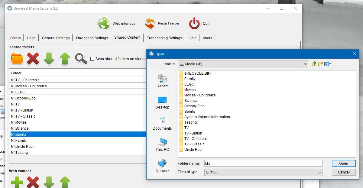Image resolution: width=363 pixels, height=188 pixels.
Task: Select highlighted M:\Sports shared folder row
Action: [78, 134]
